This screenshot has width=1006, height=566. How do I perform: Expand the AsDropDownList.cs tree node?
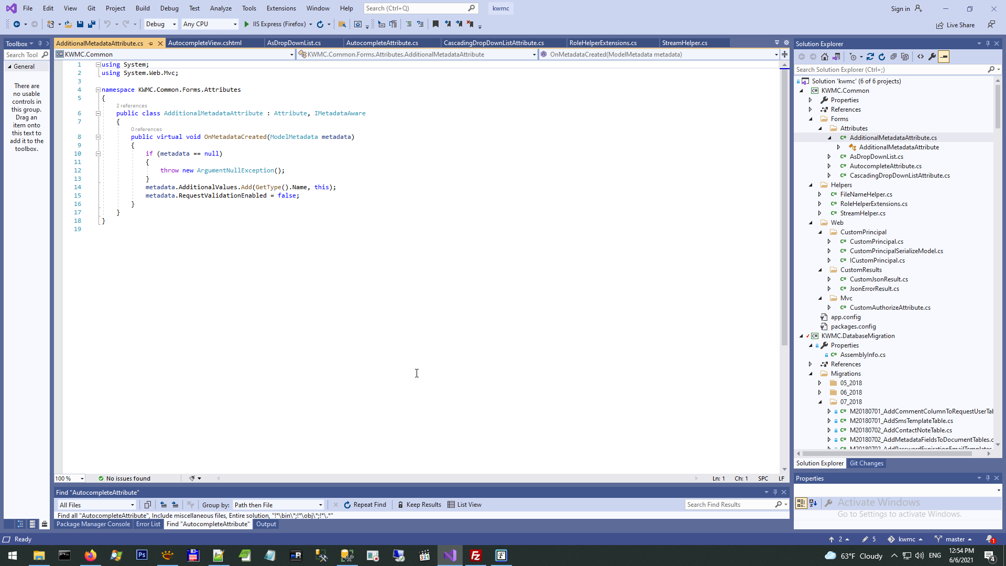click(829, 157)
